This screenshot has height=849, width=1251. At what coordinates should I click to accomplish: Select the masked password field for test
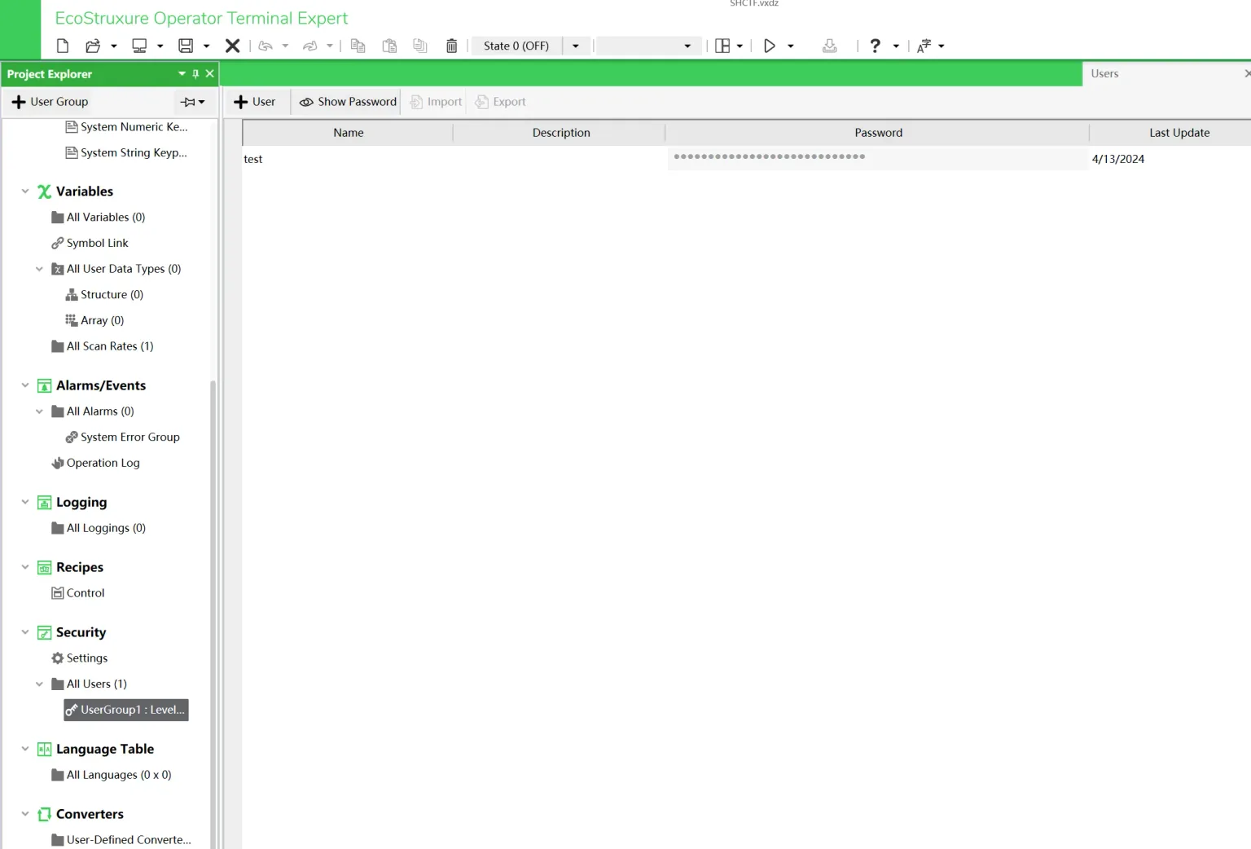878,158
